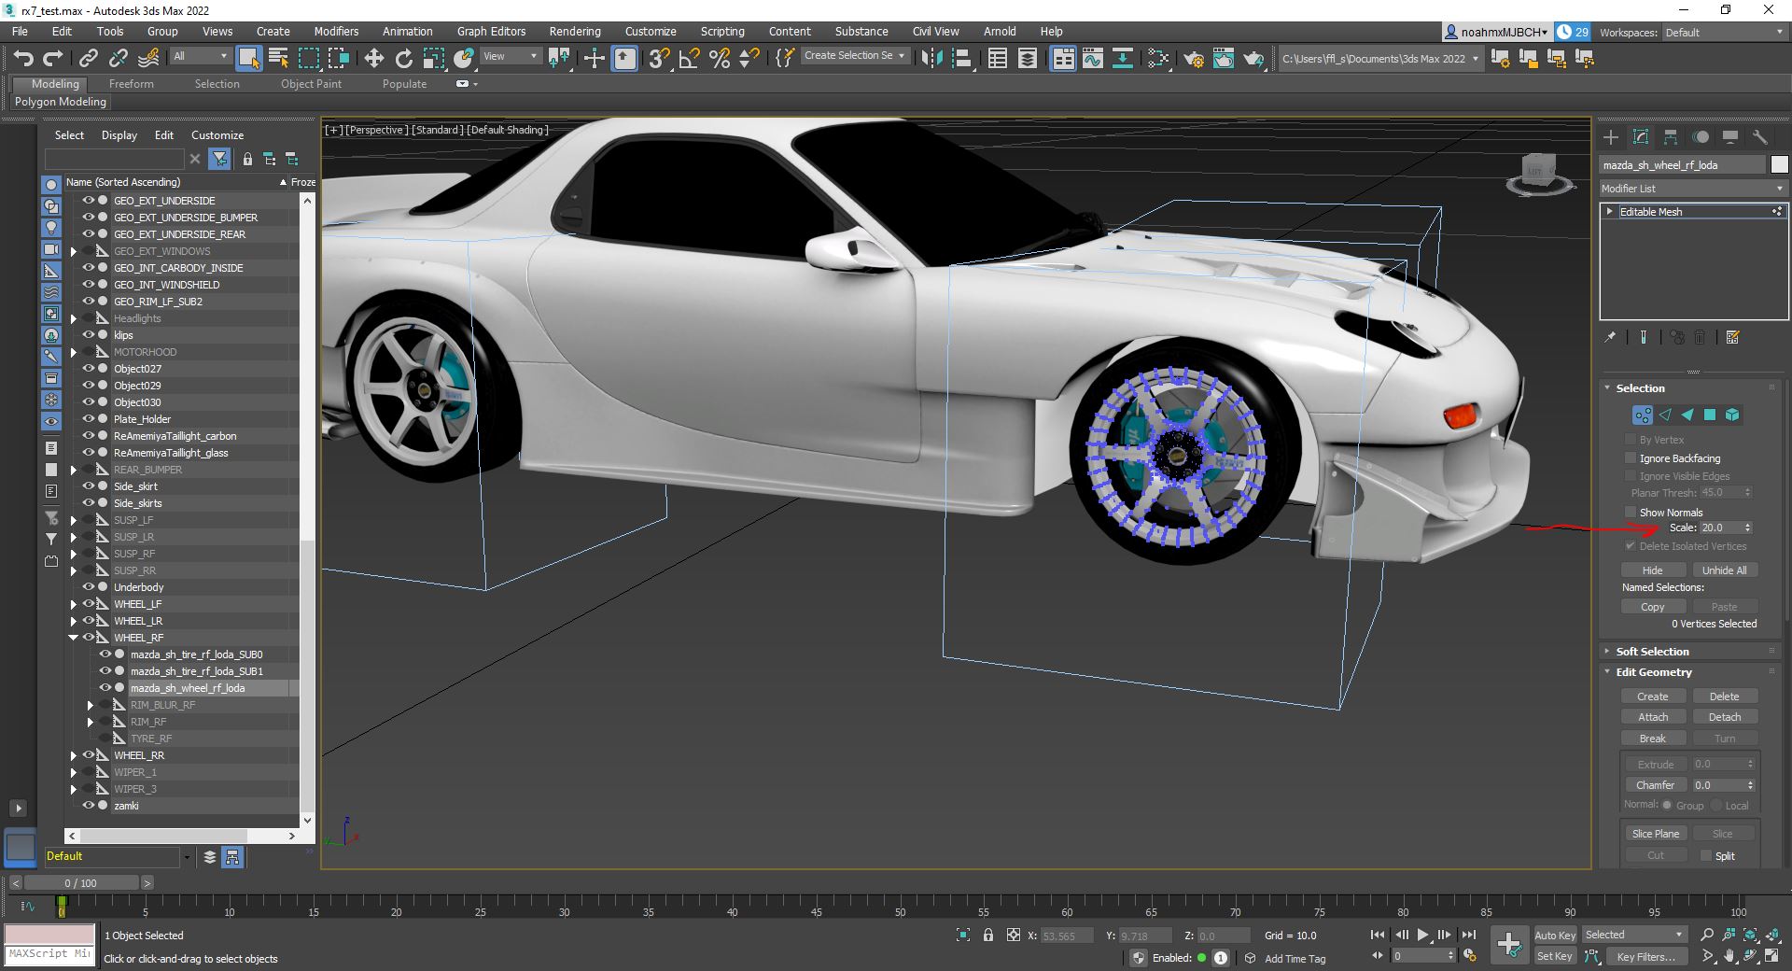Click the Pin Stack icon
Viewport: 1792px width, 971px height.
[x=1610, y=338]
